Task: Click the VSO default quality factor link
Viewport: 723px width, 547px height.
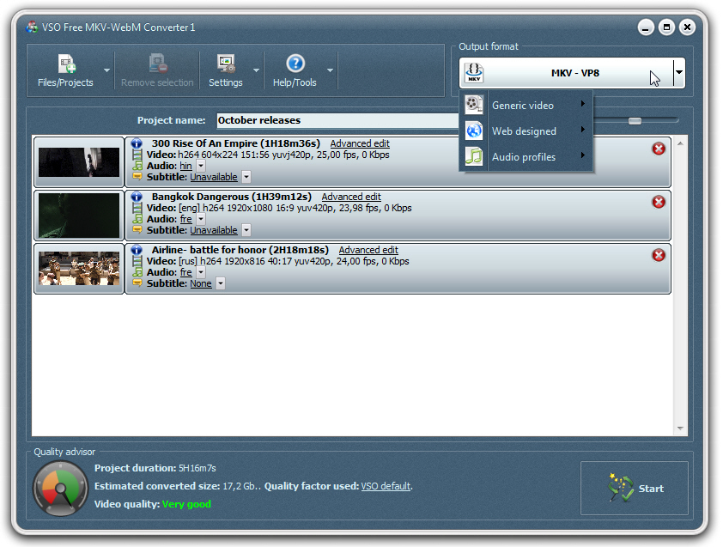Action: pyautogui.click(x=386, y=486)
